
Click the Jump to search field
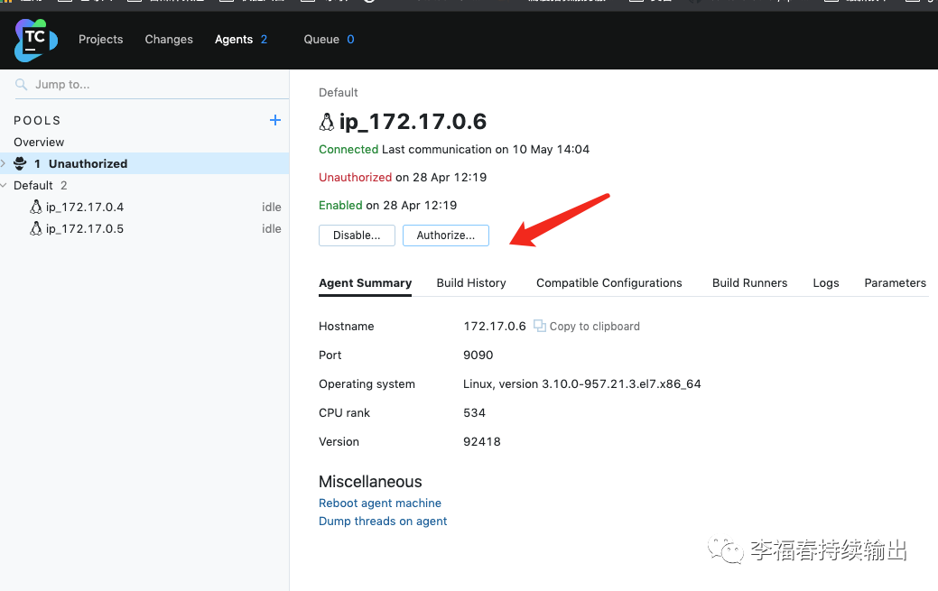coord(152,84)
